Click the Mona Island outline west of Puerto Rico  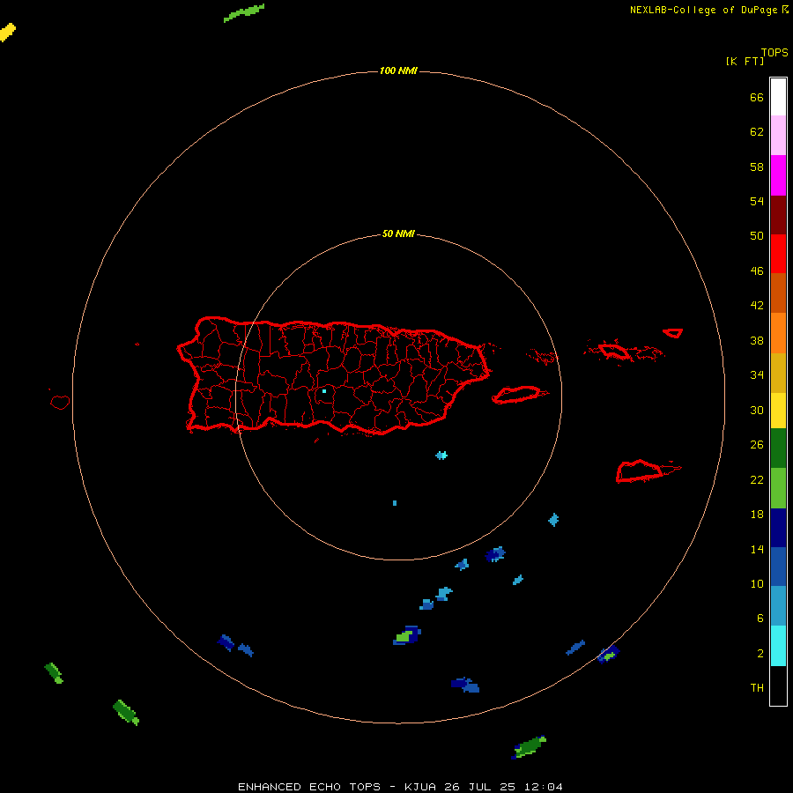click(x=60, y=402)
